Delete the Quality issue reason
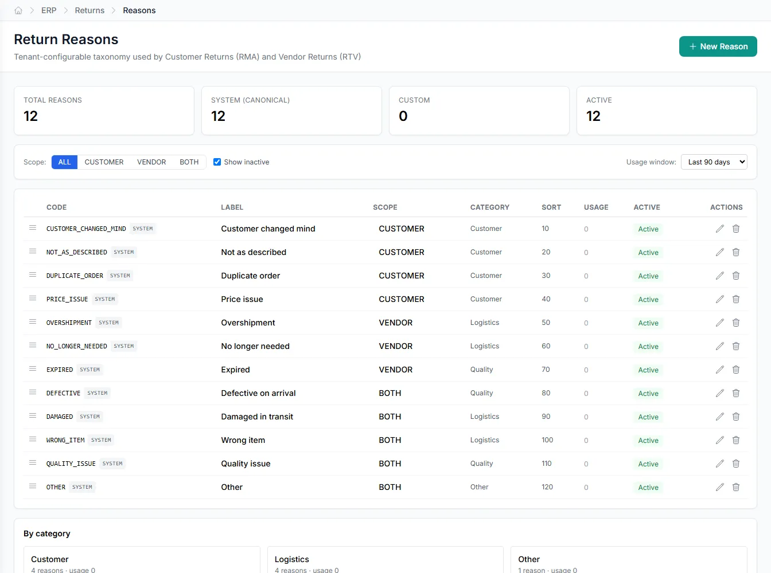The width and height of the screenshot is (771, 573). pyautogui.click(x=736, y=464)
